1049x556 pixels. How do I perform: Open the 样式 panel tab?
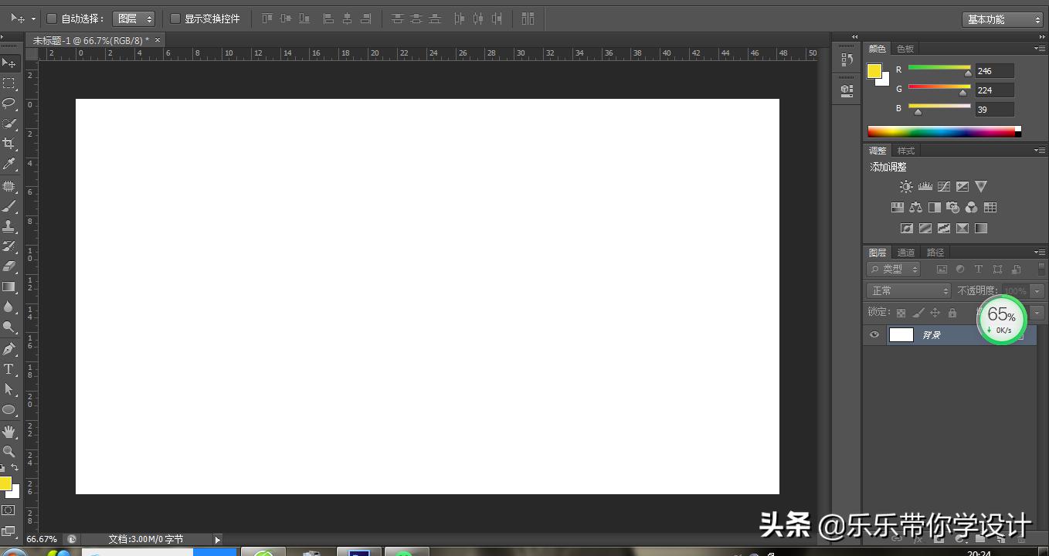(906, 151)
